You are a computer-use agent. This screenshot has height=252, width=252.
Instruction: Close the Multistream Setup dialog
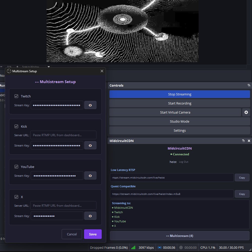[102, 71]
